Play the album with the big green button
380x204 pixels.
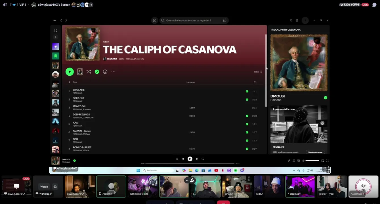(70, 72)
